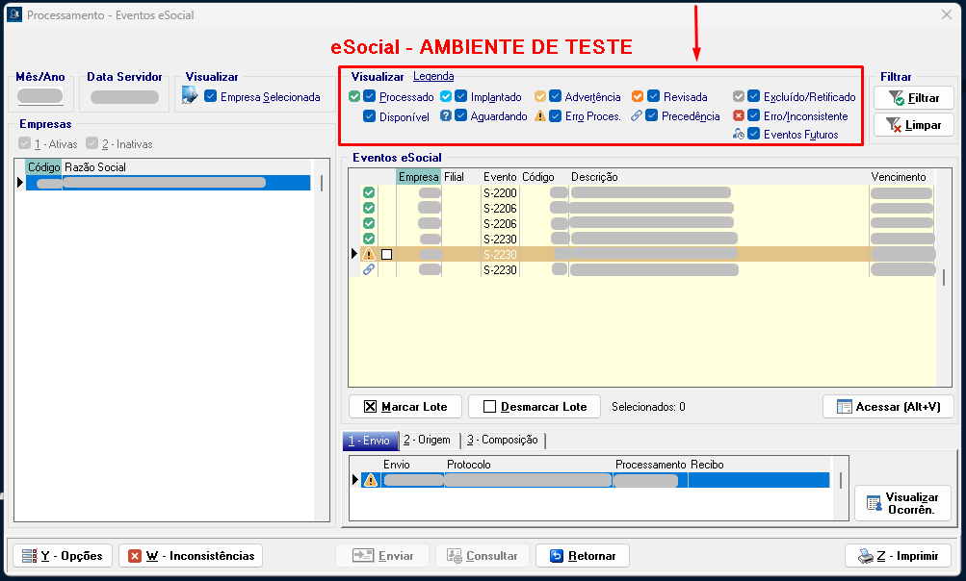Disable the Empresa Selecionada checkbox
The width and height of the screenshot is (966, 581).
coord(210,97)
